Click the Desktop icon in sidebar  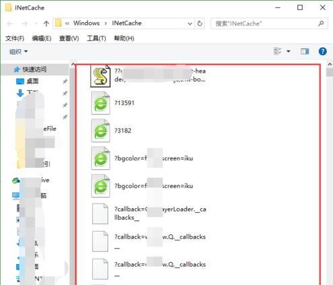point(20,81)
